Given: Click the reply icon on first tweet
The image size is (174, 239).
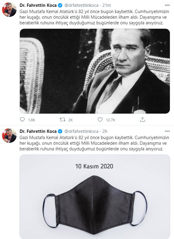Looking at the screenshot, I should 22,120.
